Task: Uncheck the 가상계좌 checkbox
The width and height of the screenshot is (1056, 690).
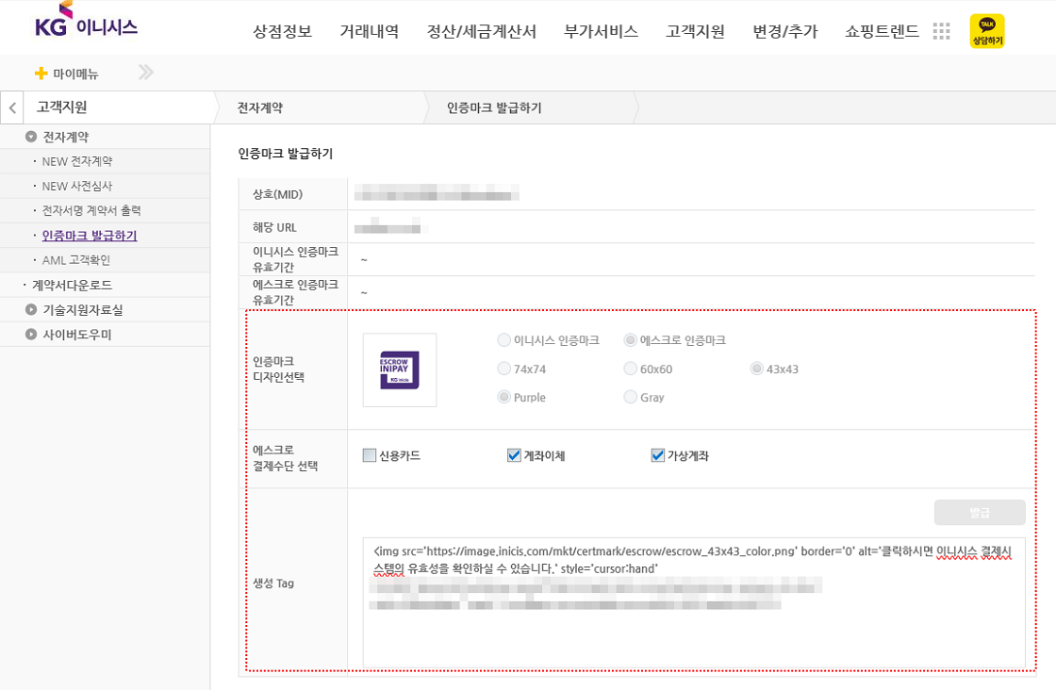Action: pyautogui.click(x=658, y=455)
